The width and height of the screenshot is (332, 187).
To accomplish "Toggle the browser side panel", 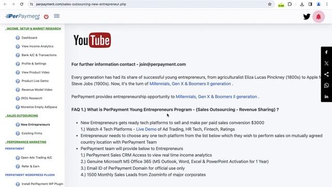I will coord(310,4).
